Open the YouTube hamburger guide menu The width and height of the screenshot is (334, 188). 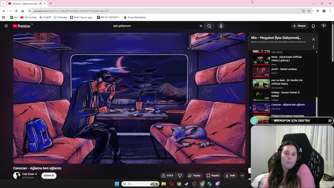tap(6, 26)
